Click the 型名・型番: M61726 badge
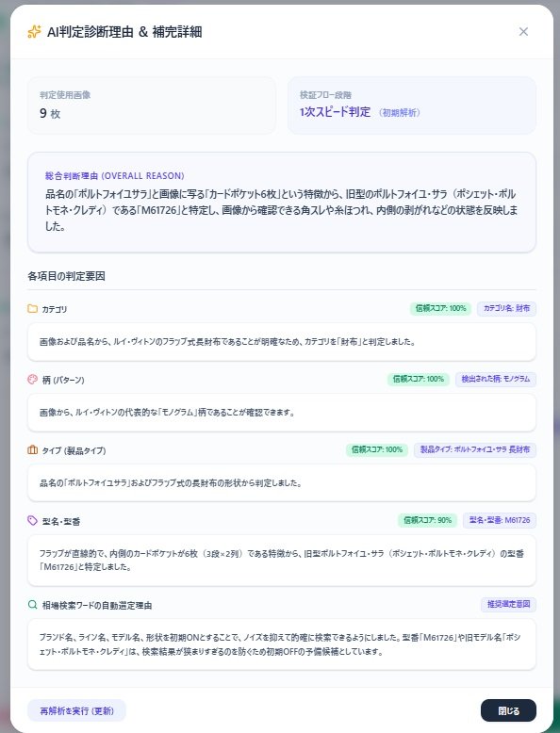 [500, 520]
